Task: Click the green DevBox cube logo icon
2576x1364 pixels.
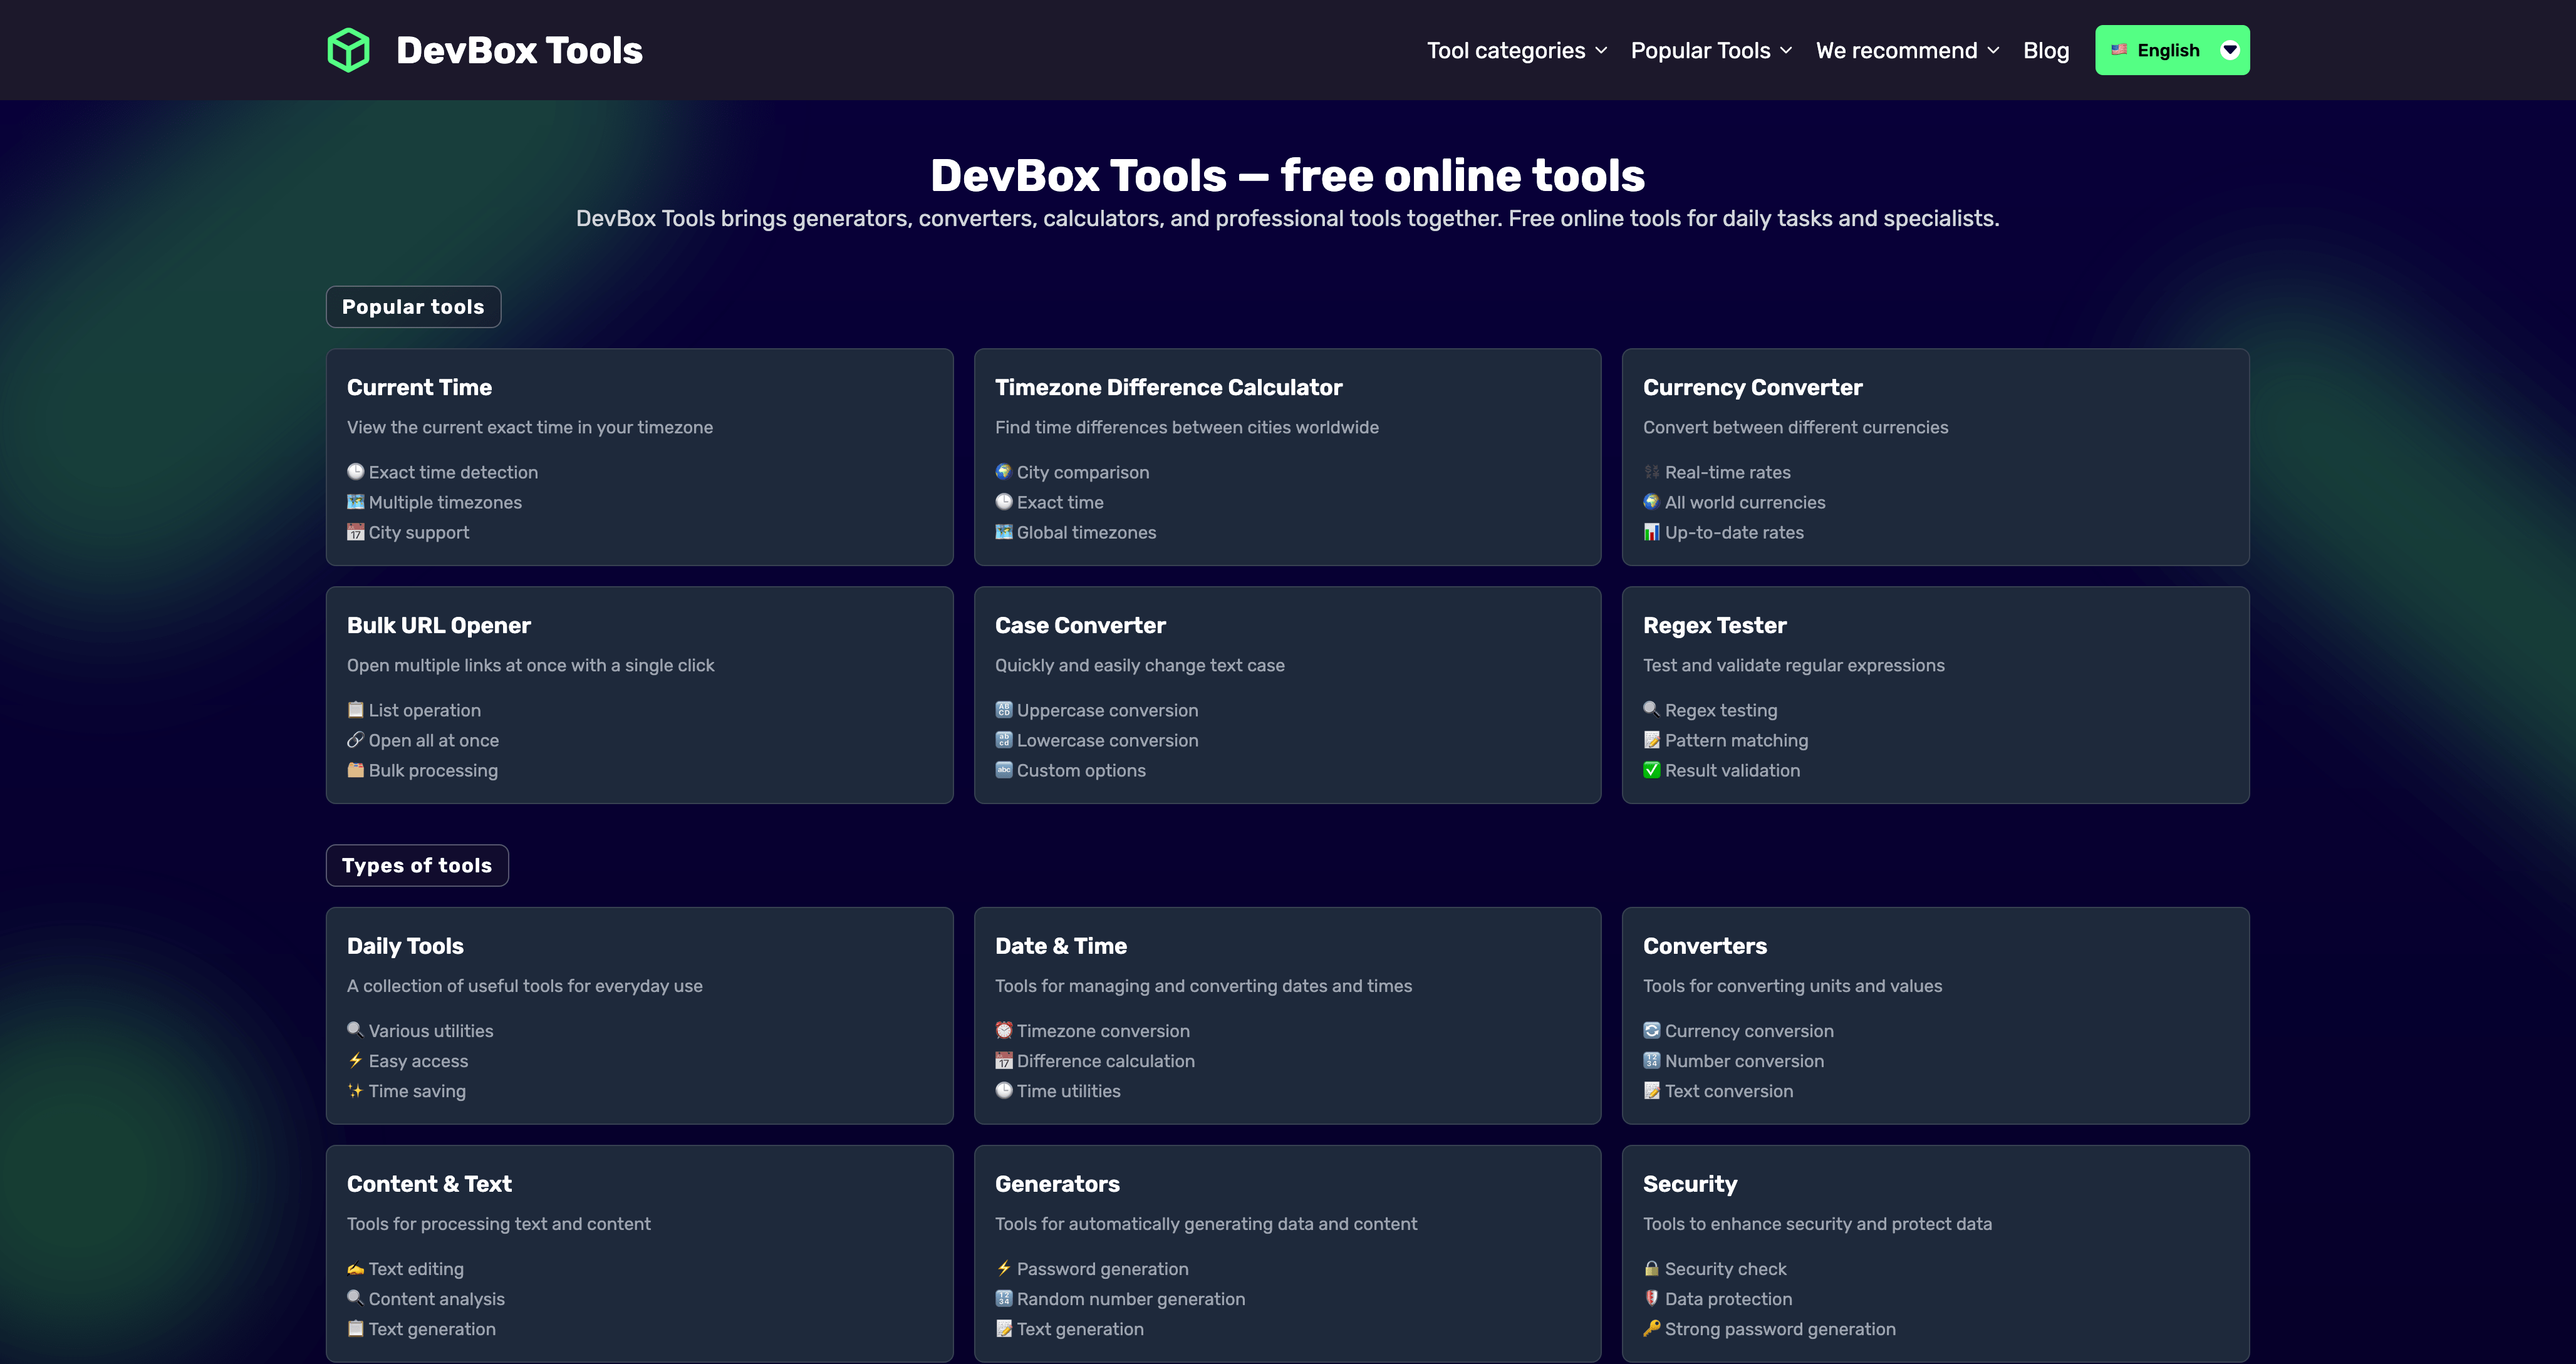Action: (348, 50)
